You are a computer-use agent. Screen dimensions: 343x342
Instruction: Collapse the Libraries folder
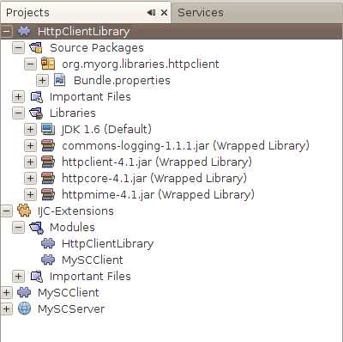(18, 113)
